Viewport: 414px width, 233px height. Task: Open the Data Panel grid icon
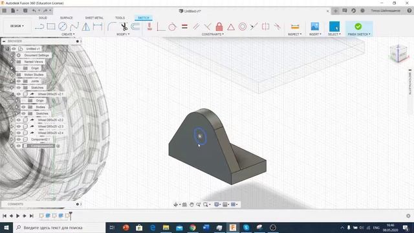5,10
